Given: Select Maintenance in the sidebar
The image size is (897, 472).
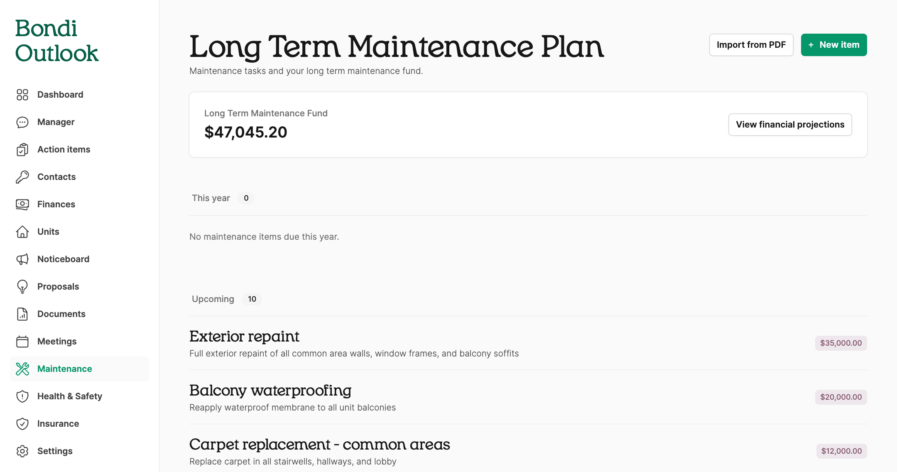Looking at the screenshot, I should pos(79,369).
